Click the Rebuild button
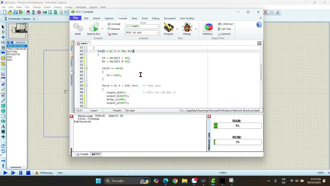The width and height of the screenshot is (330, 186). [113, 29]
